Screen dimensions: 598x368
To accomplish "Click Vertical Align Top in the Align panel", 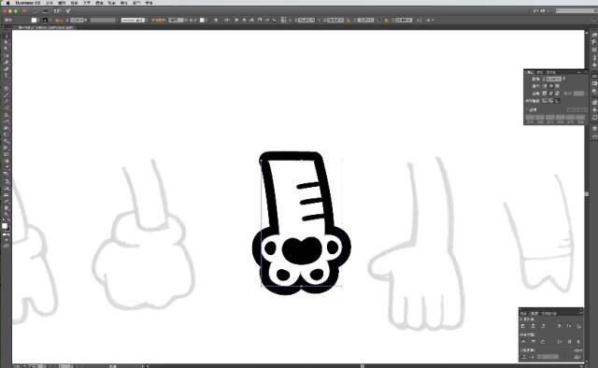I will click(559, 326).
